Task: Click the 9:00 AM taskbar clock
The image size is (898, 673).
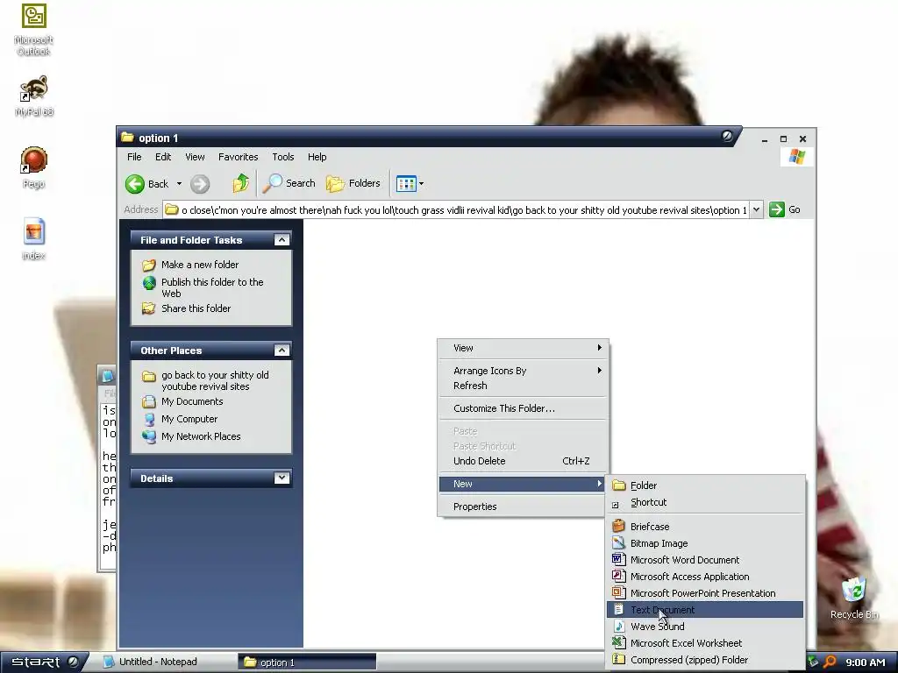Action: (866, 662)
